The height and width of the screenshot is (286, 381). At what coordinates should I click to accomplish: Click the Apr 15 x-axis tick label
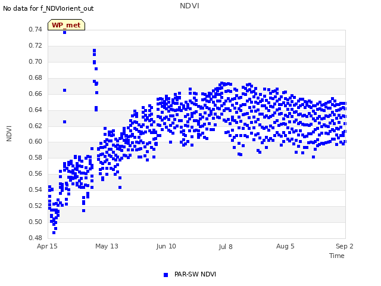point(47,246)
